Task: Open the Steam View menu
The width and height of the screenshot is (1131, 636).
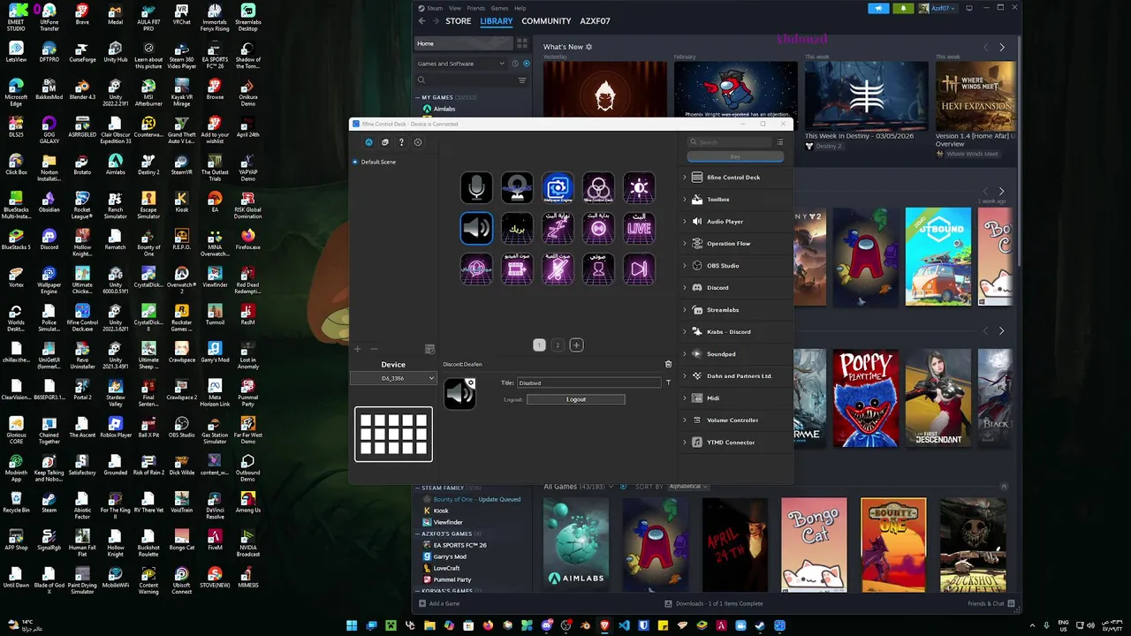Action: 454,8
